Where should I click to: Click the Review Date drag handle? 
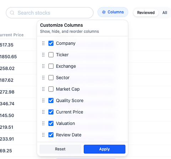coord(43,135)
